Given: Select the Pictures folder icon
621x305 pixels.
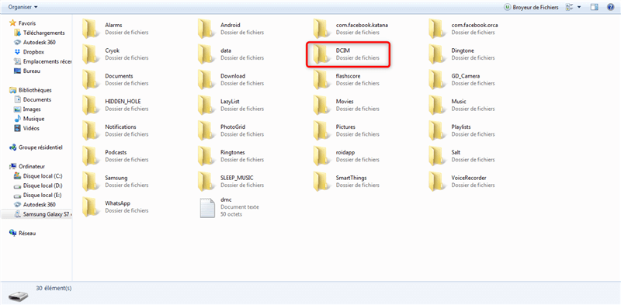Looking at the screenshot, I should pyautogui.click(x=321, y=130).
